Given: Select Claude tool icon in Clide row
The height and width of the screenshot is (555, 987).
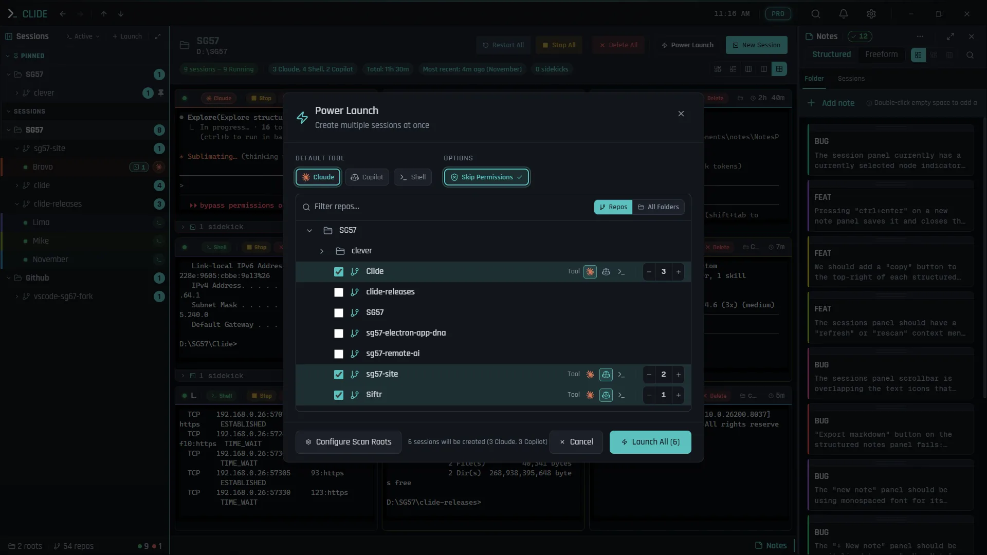Looking at the screenshot, I should [590, 272].
